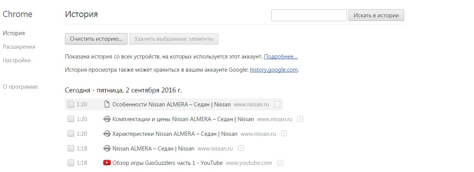Click the Искать в истории button
This screenshot has height=172, width=474.
pyautogui.click(x=376, y=15)
